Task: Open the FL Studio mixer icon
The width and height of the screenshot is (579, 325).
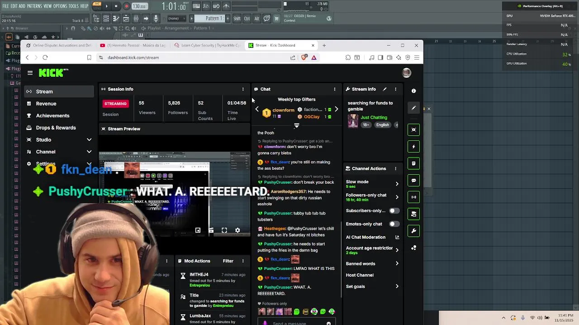Action: pyautogui.click(x=136, y=19)
